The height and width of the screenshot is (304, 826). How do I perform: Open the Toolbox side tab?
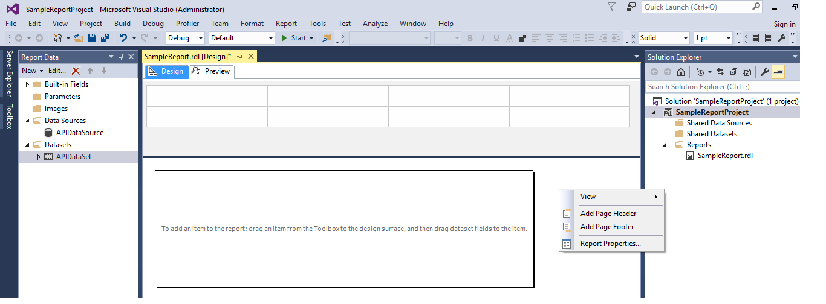pyautogui.click(x=9, y=116)
